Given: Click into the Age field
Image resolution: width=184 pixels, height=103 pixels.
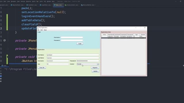Looking at the screenshot, I should point(58,64).
